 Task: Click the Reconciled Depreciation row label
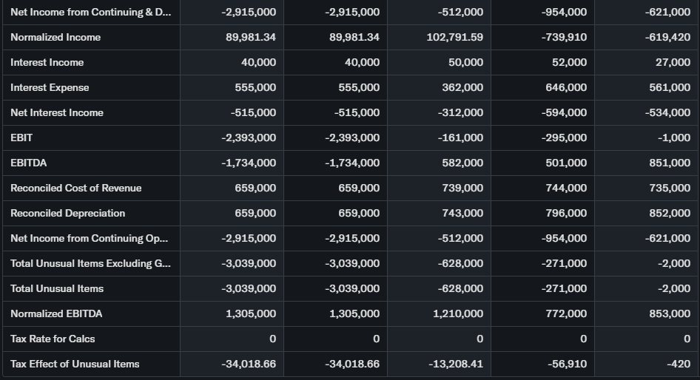click(67, 213)
